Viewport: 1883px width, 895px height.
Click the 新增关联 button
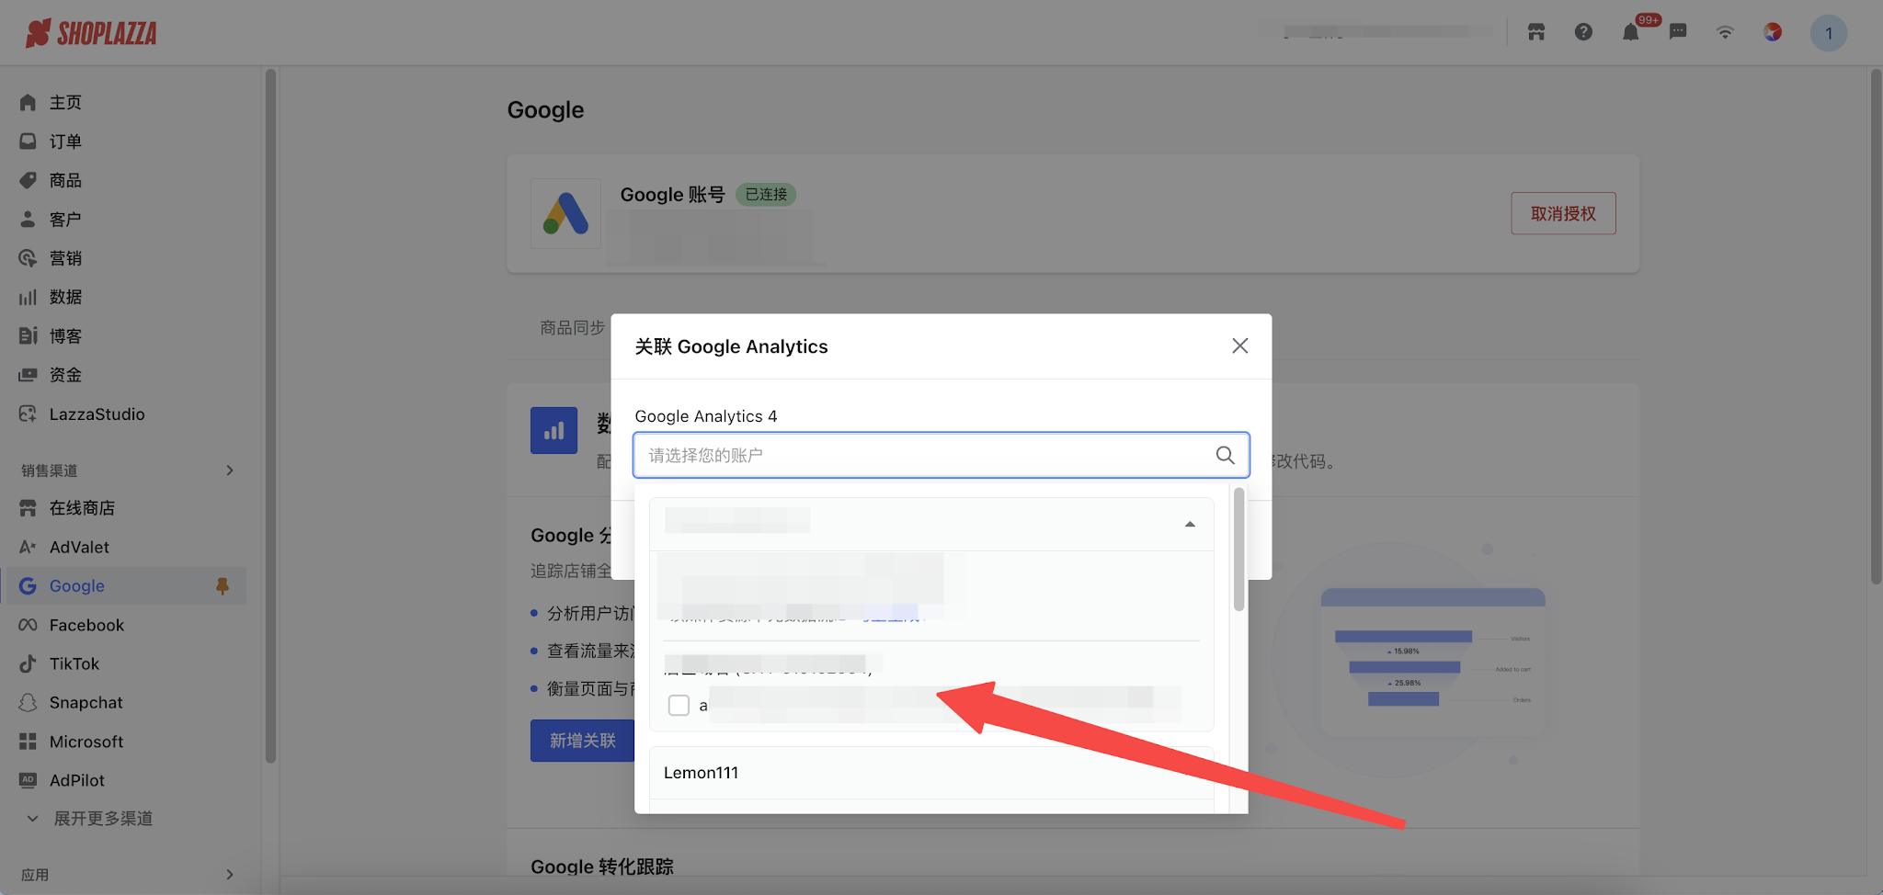[583, 741]
